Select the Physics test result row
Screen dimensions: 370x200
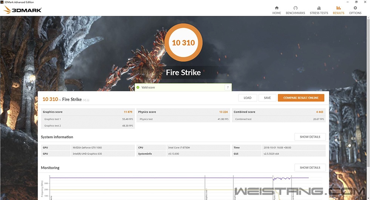pyautogui.click(x=183, y=119)
